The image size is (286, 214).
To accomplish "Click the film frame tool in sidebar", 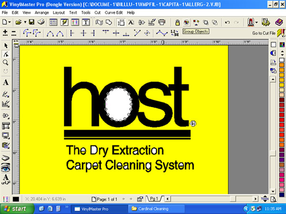I will (x=6, y=126).
